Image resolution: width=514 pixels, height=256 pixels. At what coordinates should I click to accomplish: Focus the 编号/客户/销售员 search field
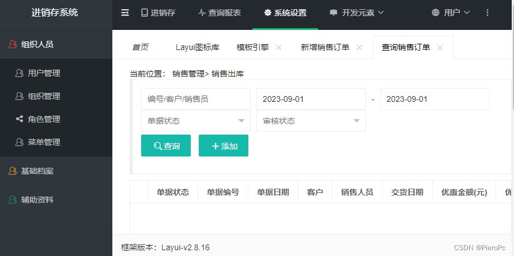click(x=196, y=99)
